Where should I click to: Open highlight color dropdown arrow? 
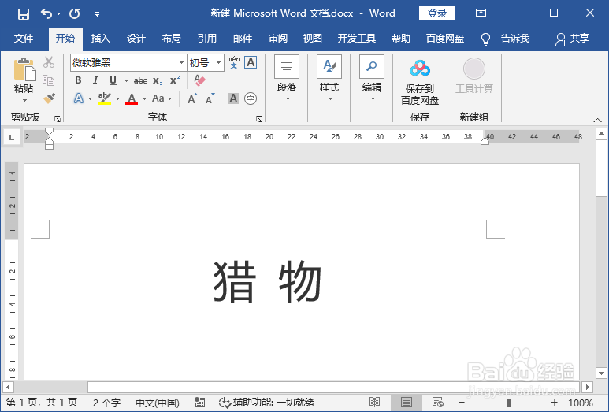pyautogui.click(x=117, y=99)
